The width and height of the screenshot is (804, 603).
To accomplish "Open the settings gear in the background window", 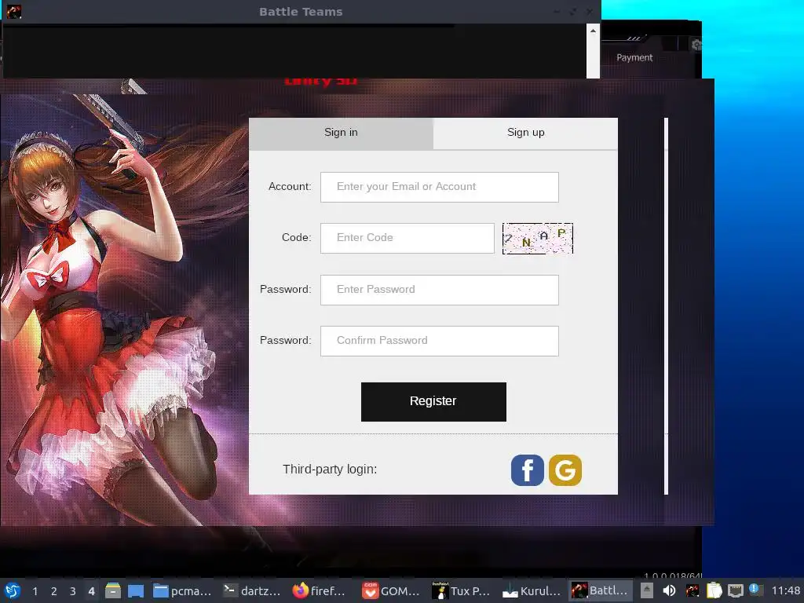I will [696, 45].
